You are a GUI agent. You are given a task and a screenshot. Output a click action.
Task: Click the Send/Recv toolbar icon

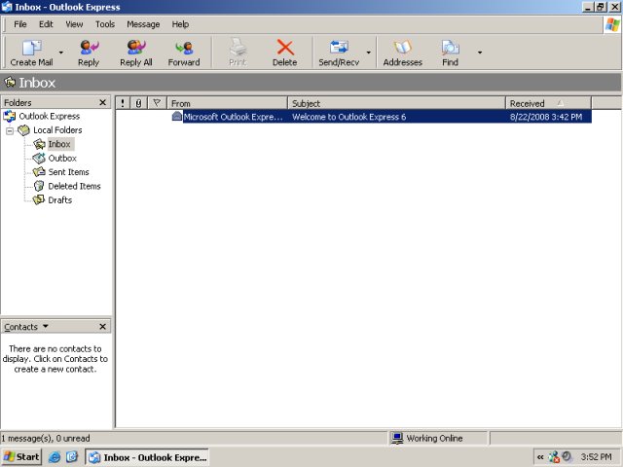tap(339, 48)
